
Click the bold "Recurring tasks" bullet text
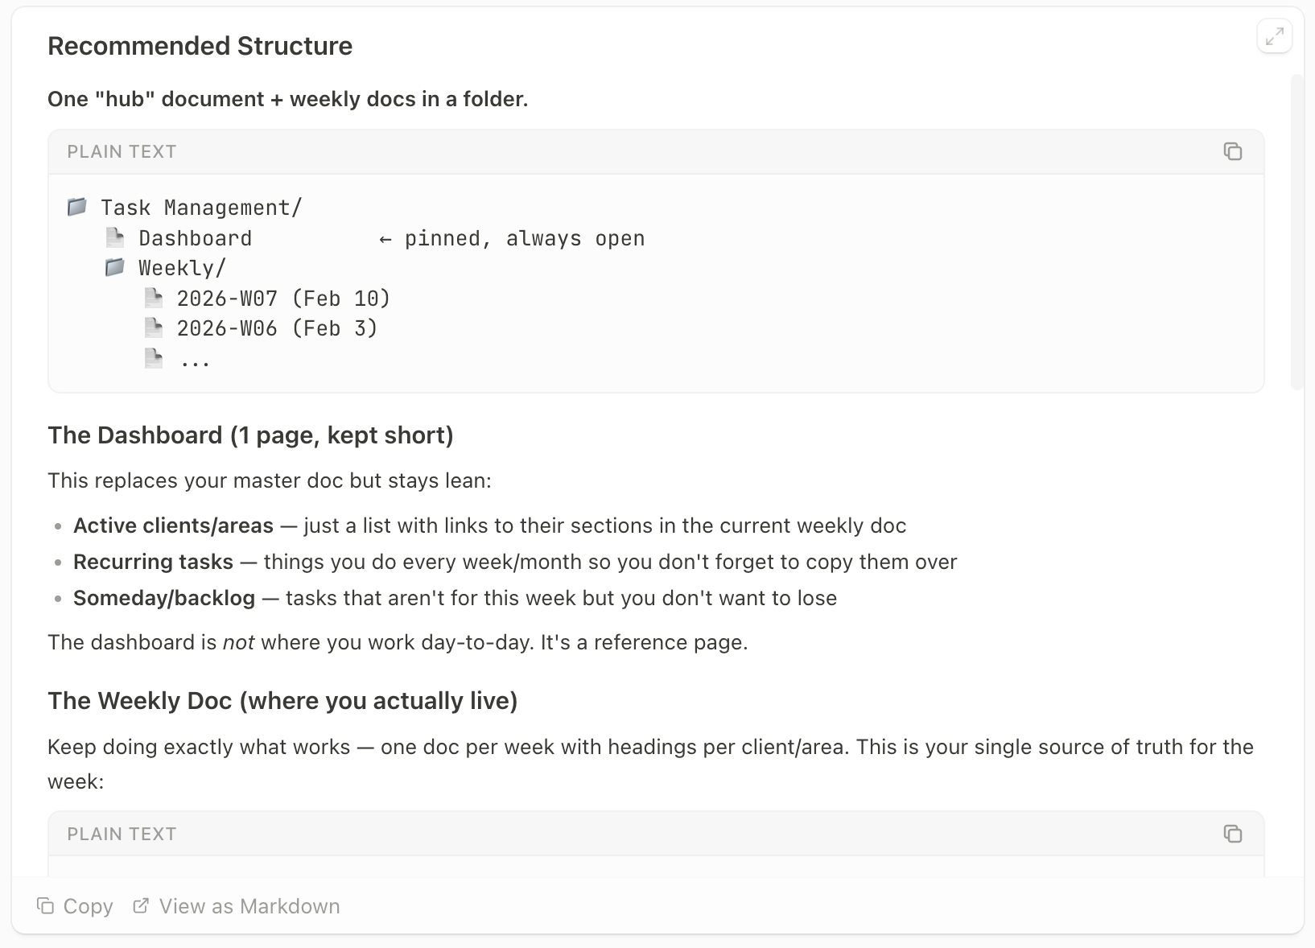tap(153, 562)
